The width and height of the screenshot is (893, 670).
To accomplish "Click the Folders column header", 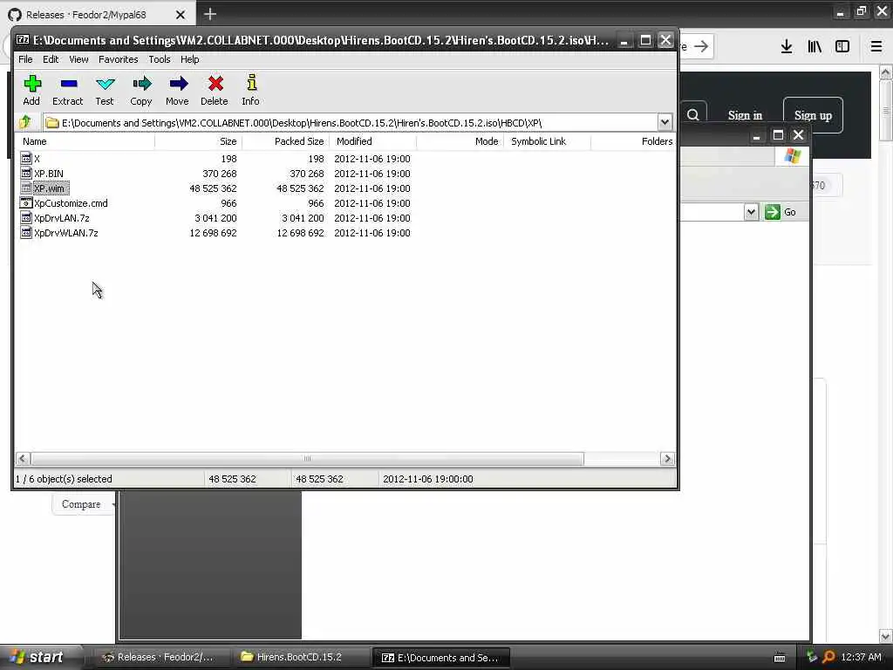I will [633, 141].
